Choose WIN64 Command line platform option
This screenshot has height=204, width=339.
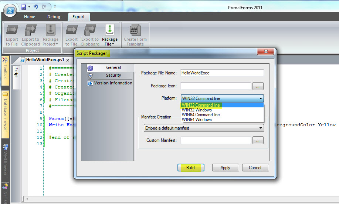[222, 115]
